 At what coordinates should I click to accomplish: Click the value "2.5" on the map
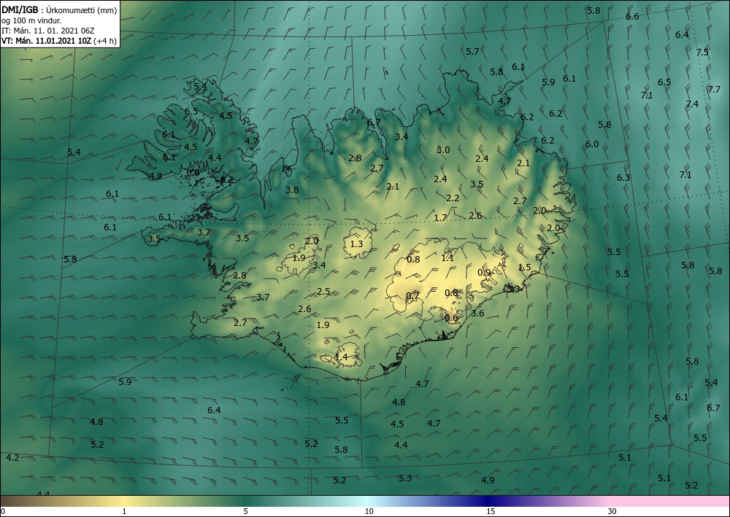(323, 292)
